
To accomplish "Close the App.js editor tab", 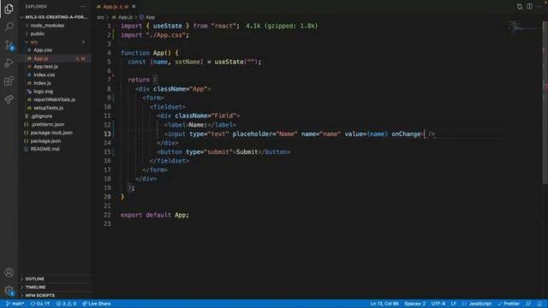I will click(x=134, y=7).
